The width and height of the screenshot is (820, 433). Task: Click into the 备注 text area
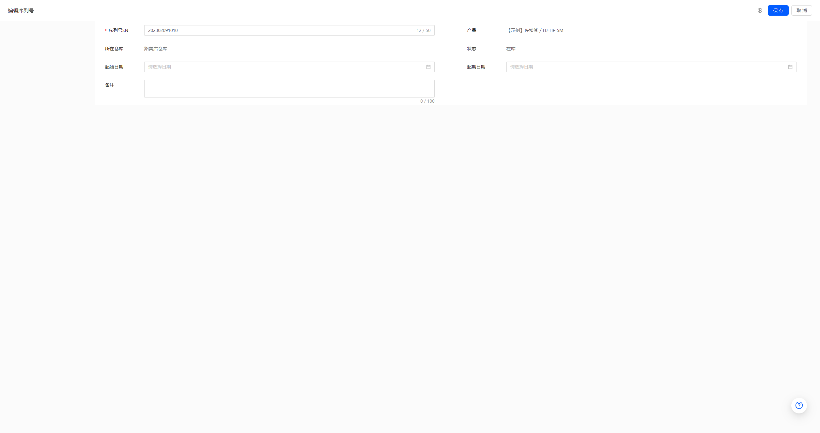pos(289,89)
